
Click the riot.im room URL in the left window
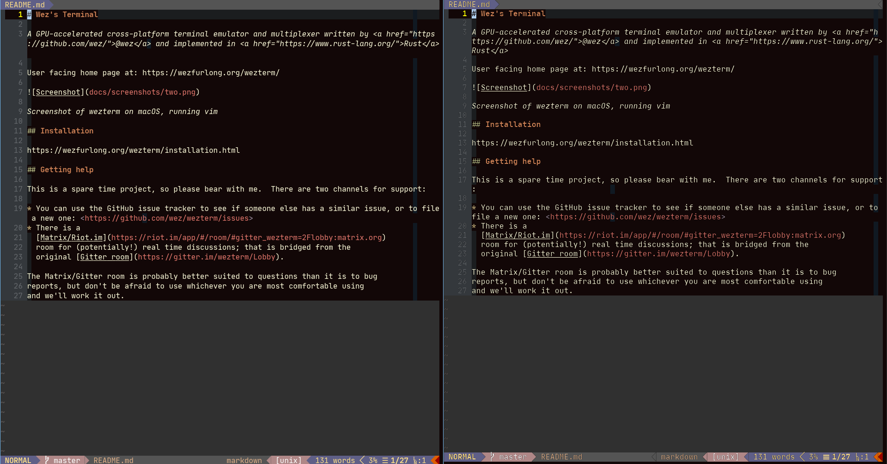pos(247,237)
